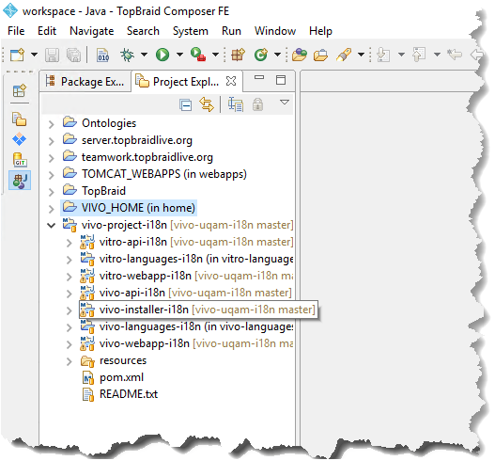495x461 pixels.
Task: Click the New Java Package icon
Action: [238, 55]
